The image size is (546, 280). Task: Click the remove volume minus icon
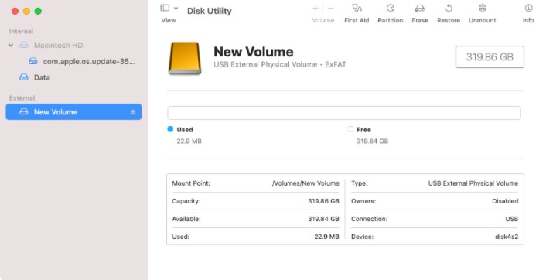pyautogui.click(x=331, y=9)
